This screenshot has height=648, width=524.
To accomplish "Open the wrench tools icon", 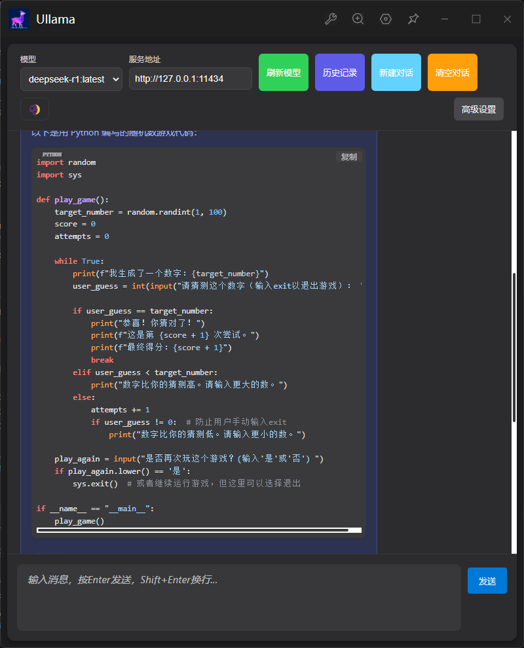I will 330,19.
